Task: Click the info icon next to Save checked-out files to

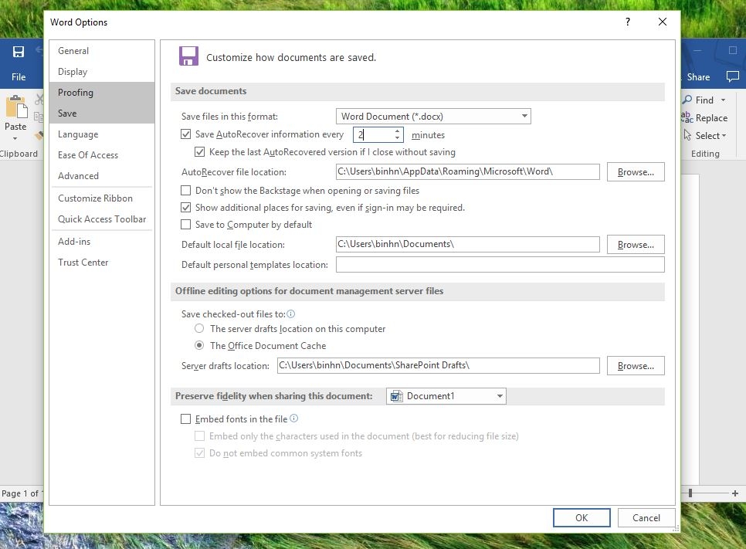Action: pyautogui.click(x=290, y=314)
